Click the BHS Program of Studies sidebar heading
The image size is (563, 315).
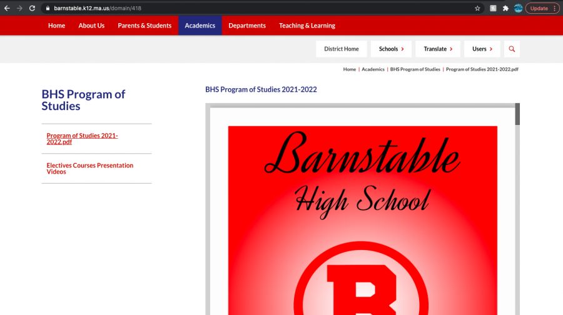pyautogui.click(x=83, y=100)
